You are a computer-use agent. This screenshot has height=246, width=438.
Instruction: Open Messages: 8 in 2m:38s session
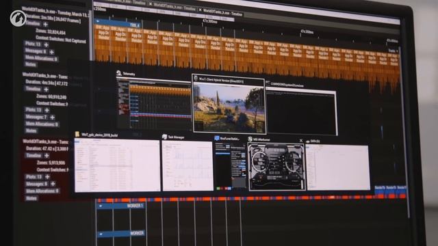pyautogui.click(x=36, y=51)
